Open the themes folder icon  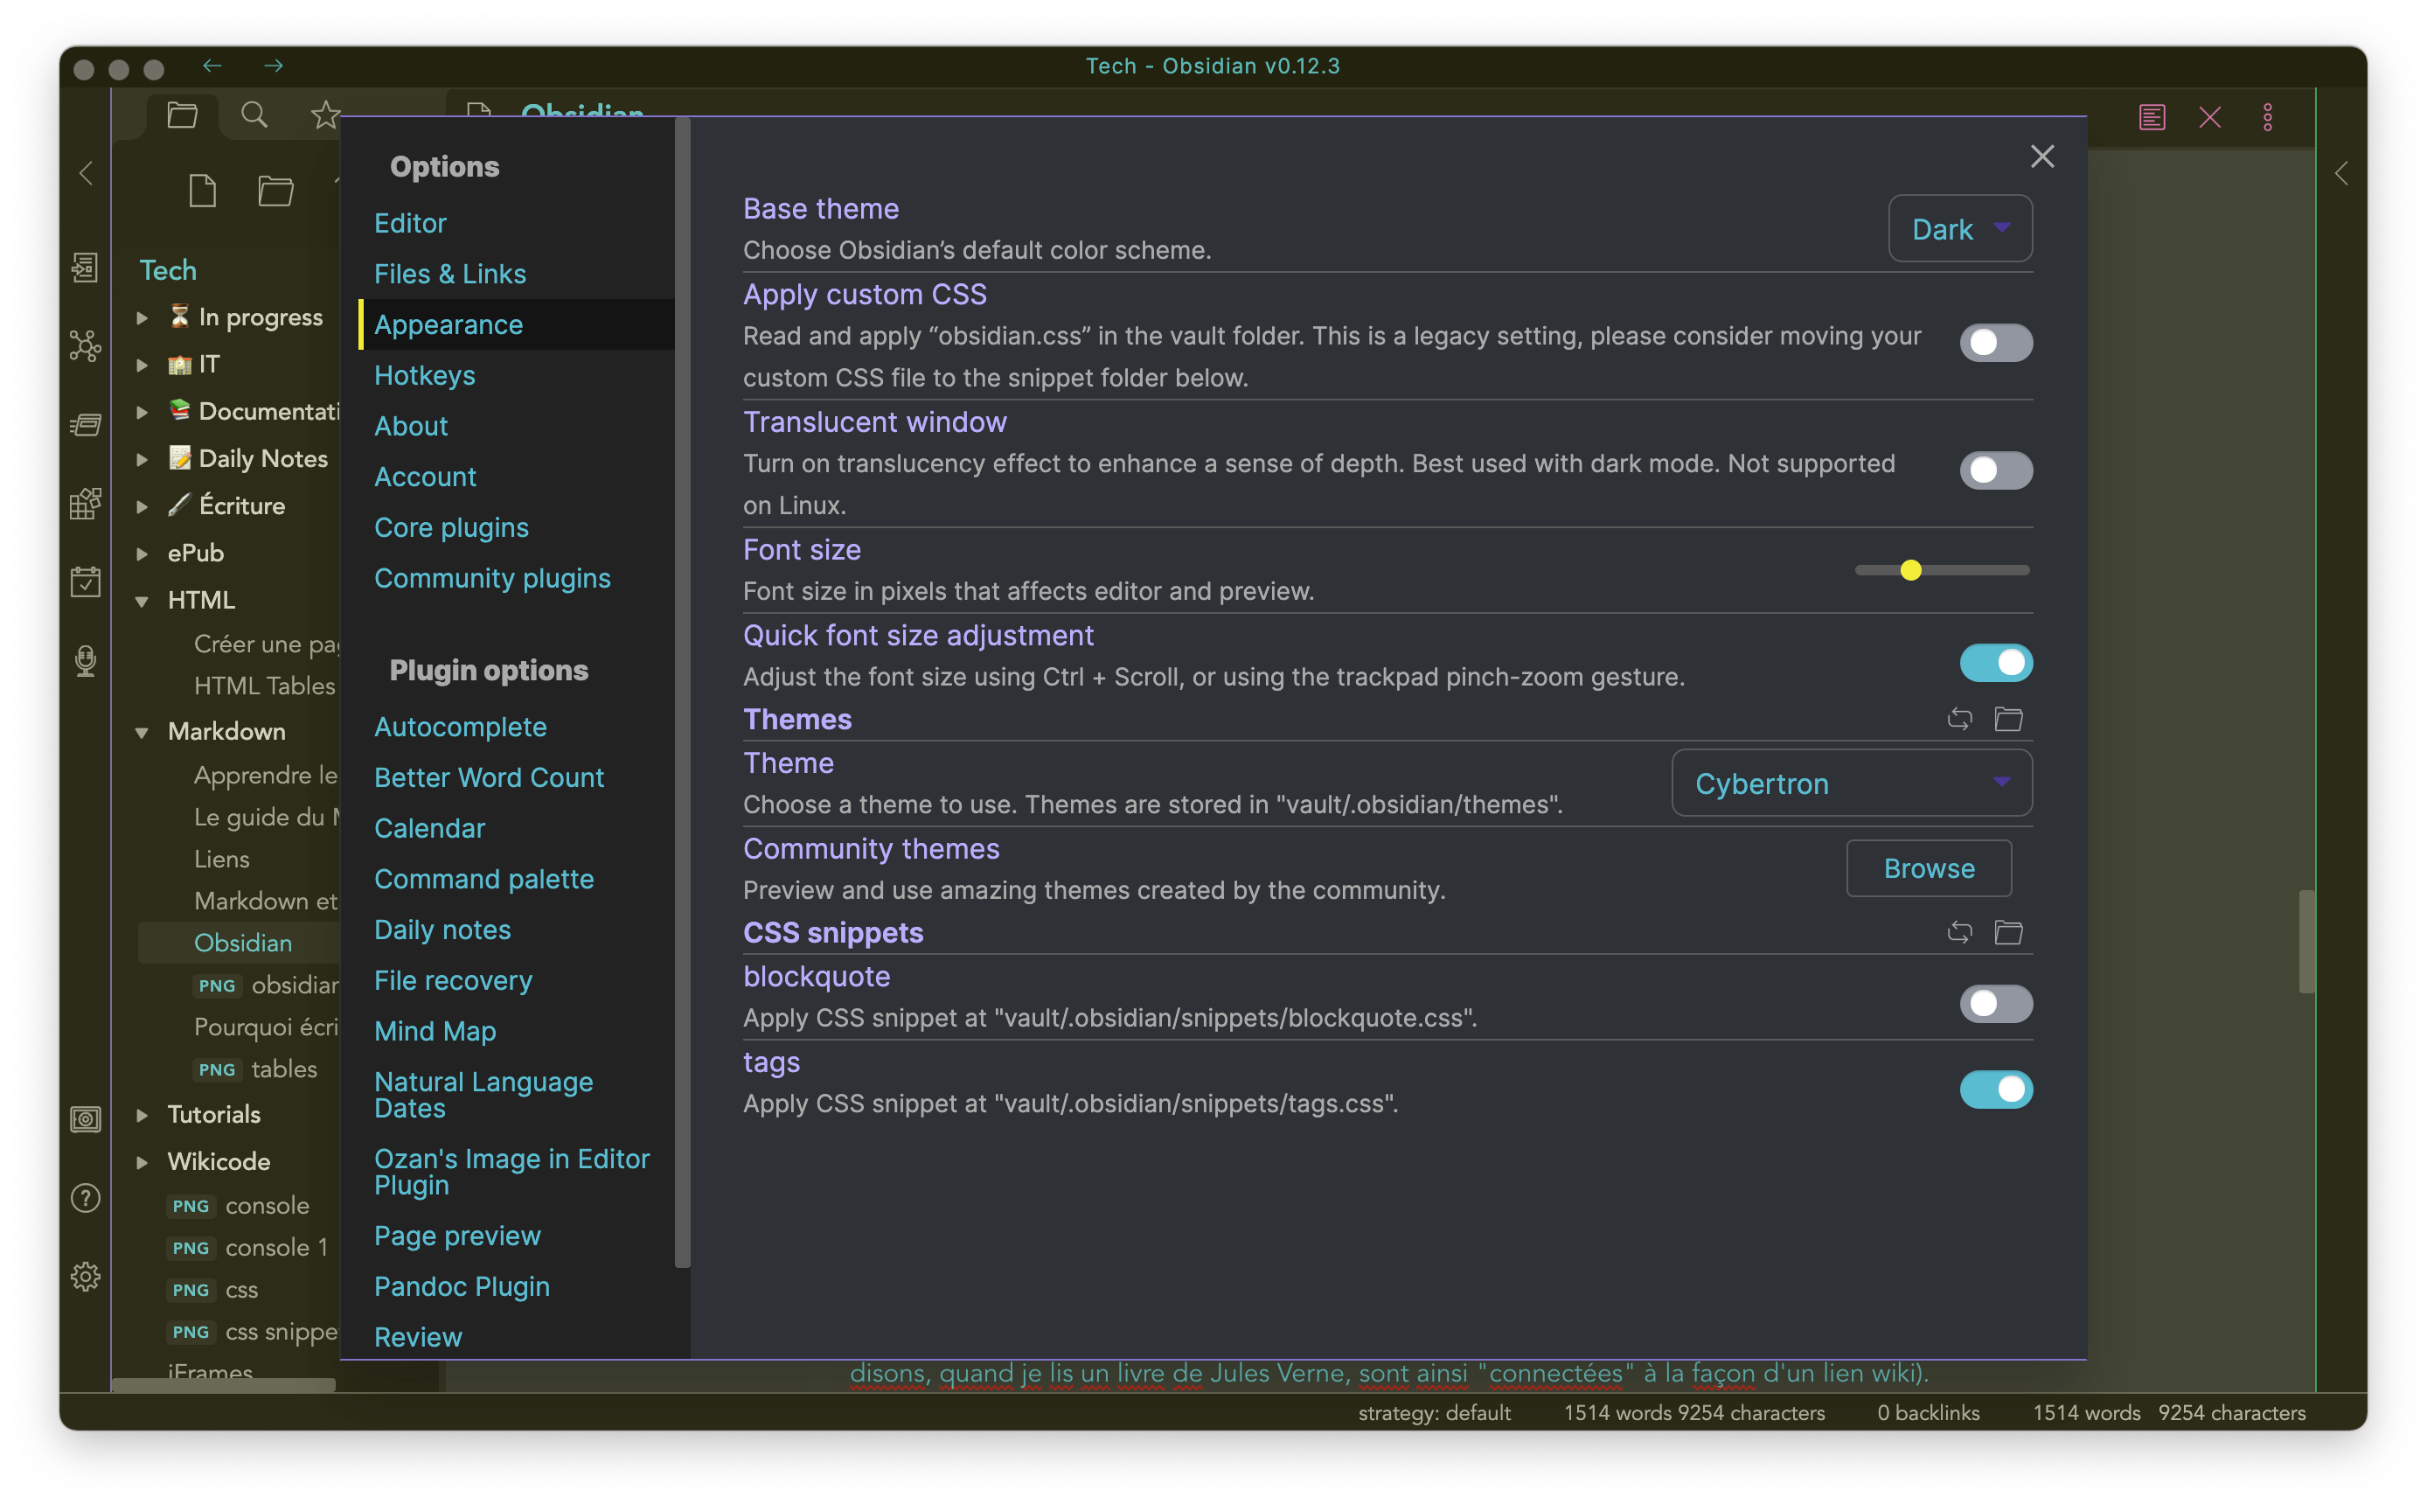point(2007,719)
